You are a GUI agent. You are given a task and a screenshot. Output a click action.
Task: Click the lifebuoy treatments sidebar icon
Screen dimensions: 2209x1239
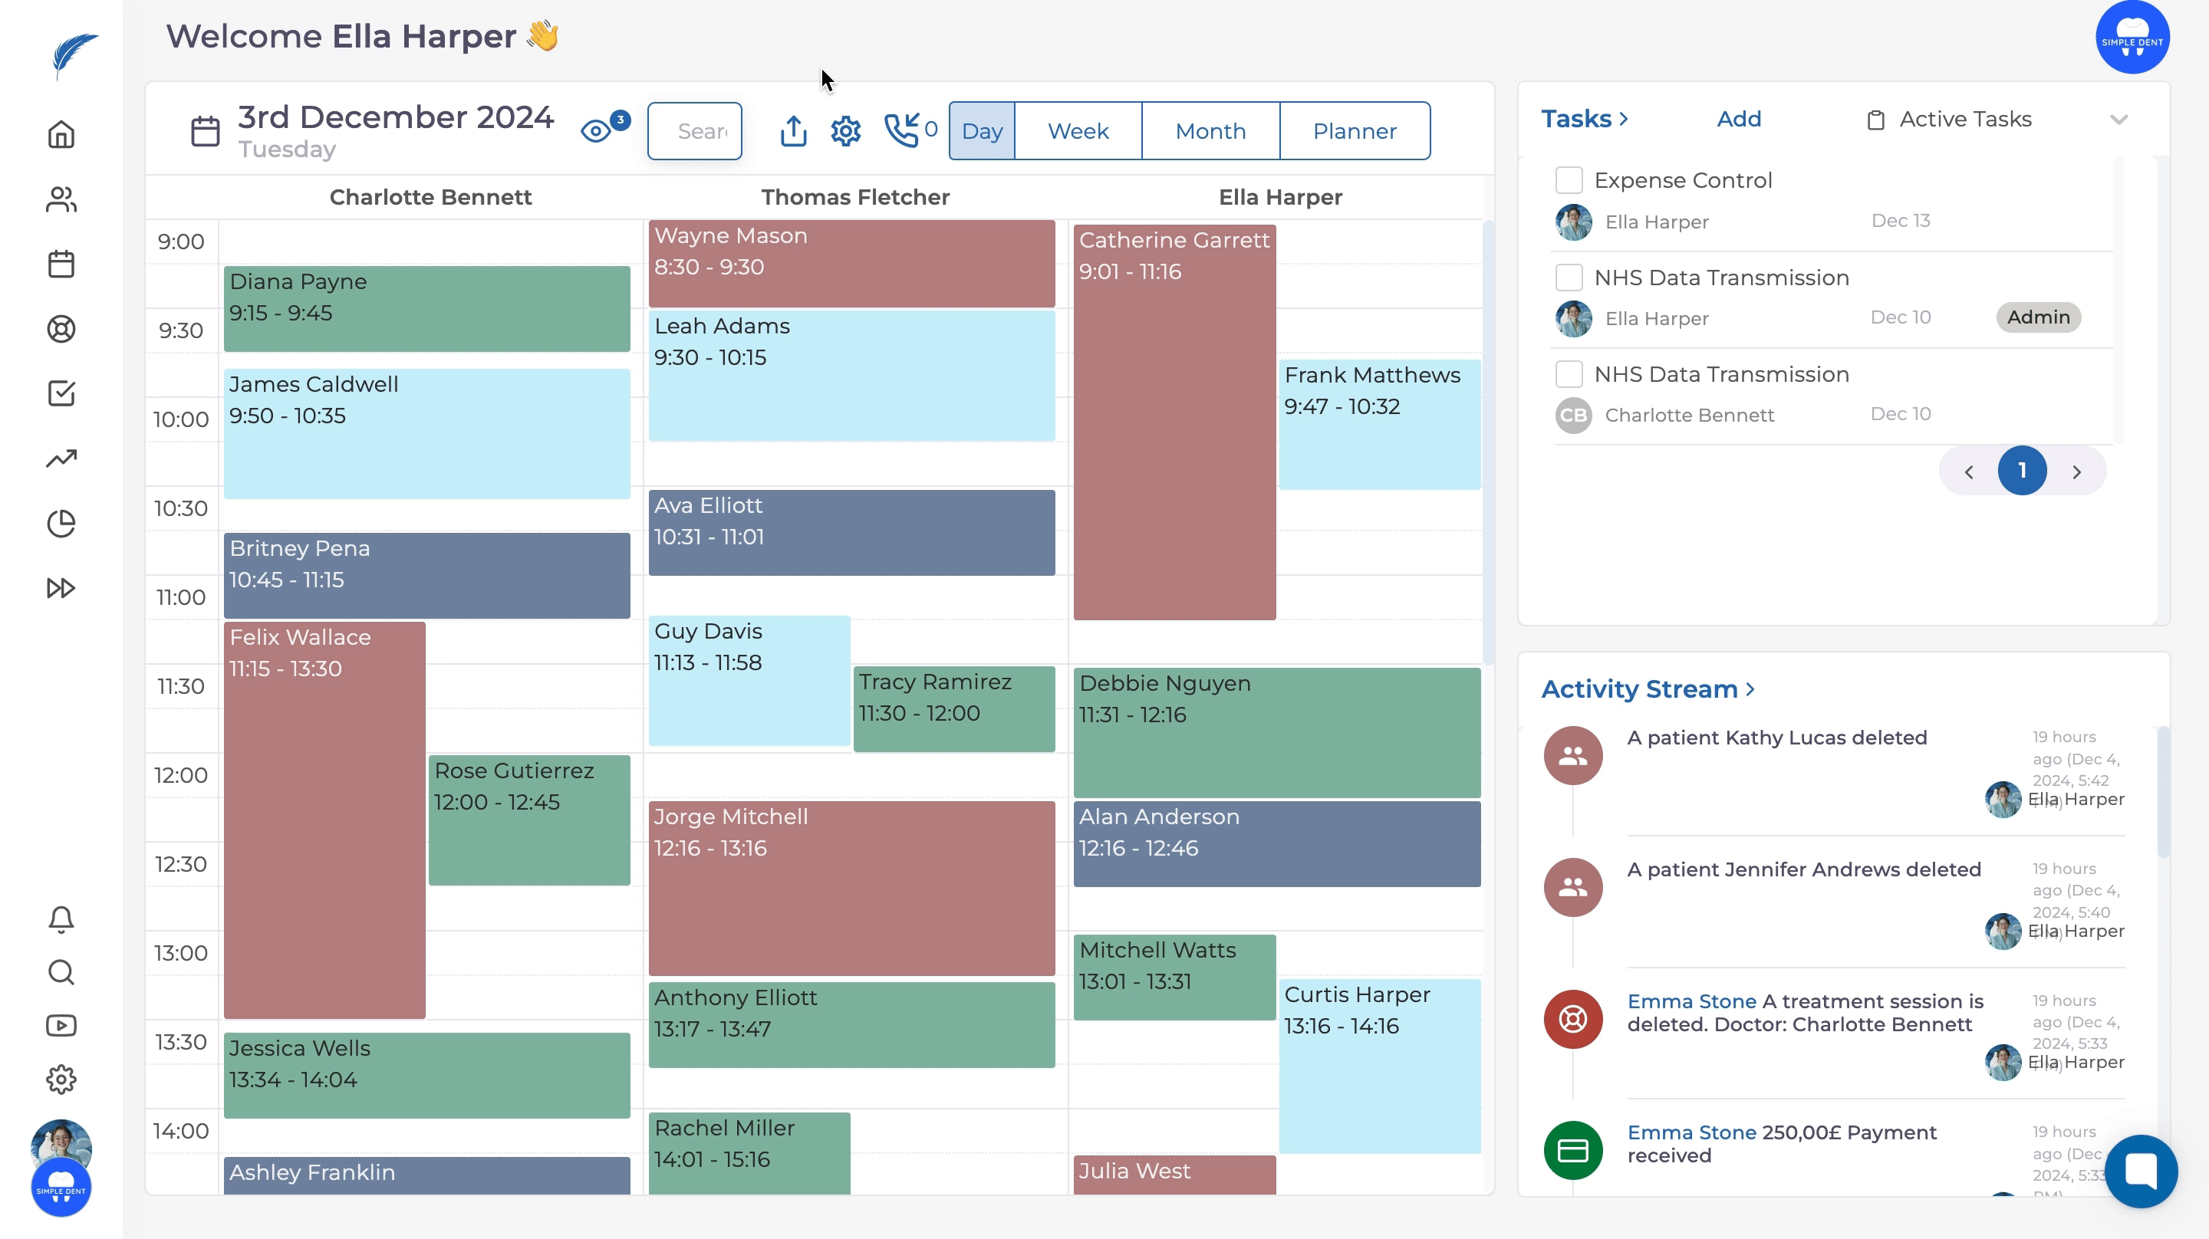coord(61,329)
